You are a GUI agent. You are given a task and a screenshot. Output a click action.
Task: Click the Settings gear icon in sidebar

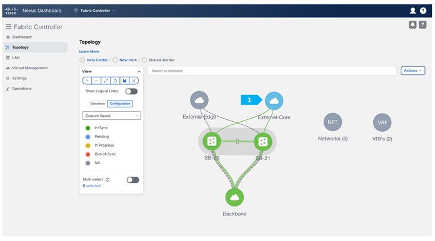(7, 79)
